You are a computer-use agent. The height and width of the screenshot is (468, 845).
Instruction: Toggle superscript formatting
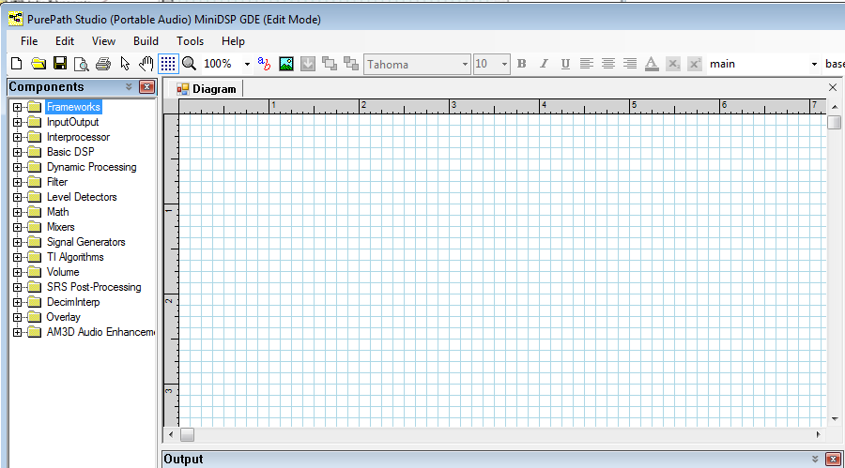coord(695,64)
